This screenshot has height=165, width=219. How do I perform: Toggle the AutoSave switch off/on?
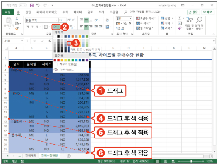coord(23,5)
